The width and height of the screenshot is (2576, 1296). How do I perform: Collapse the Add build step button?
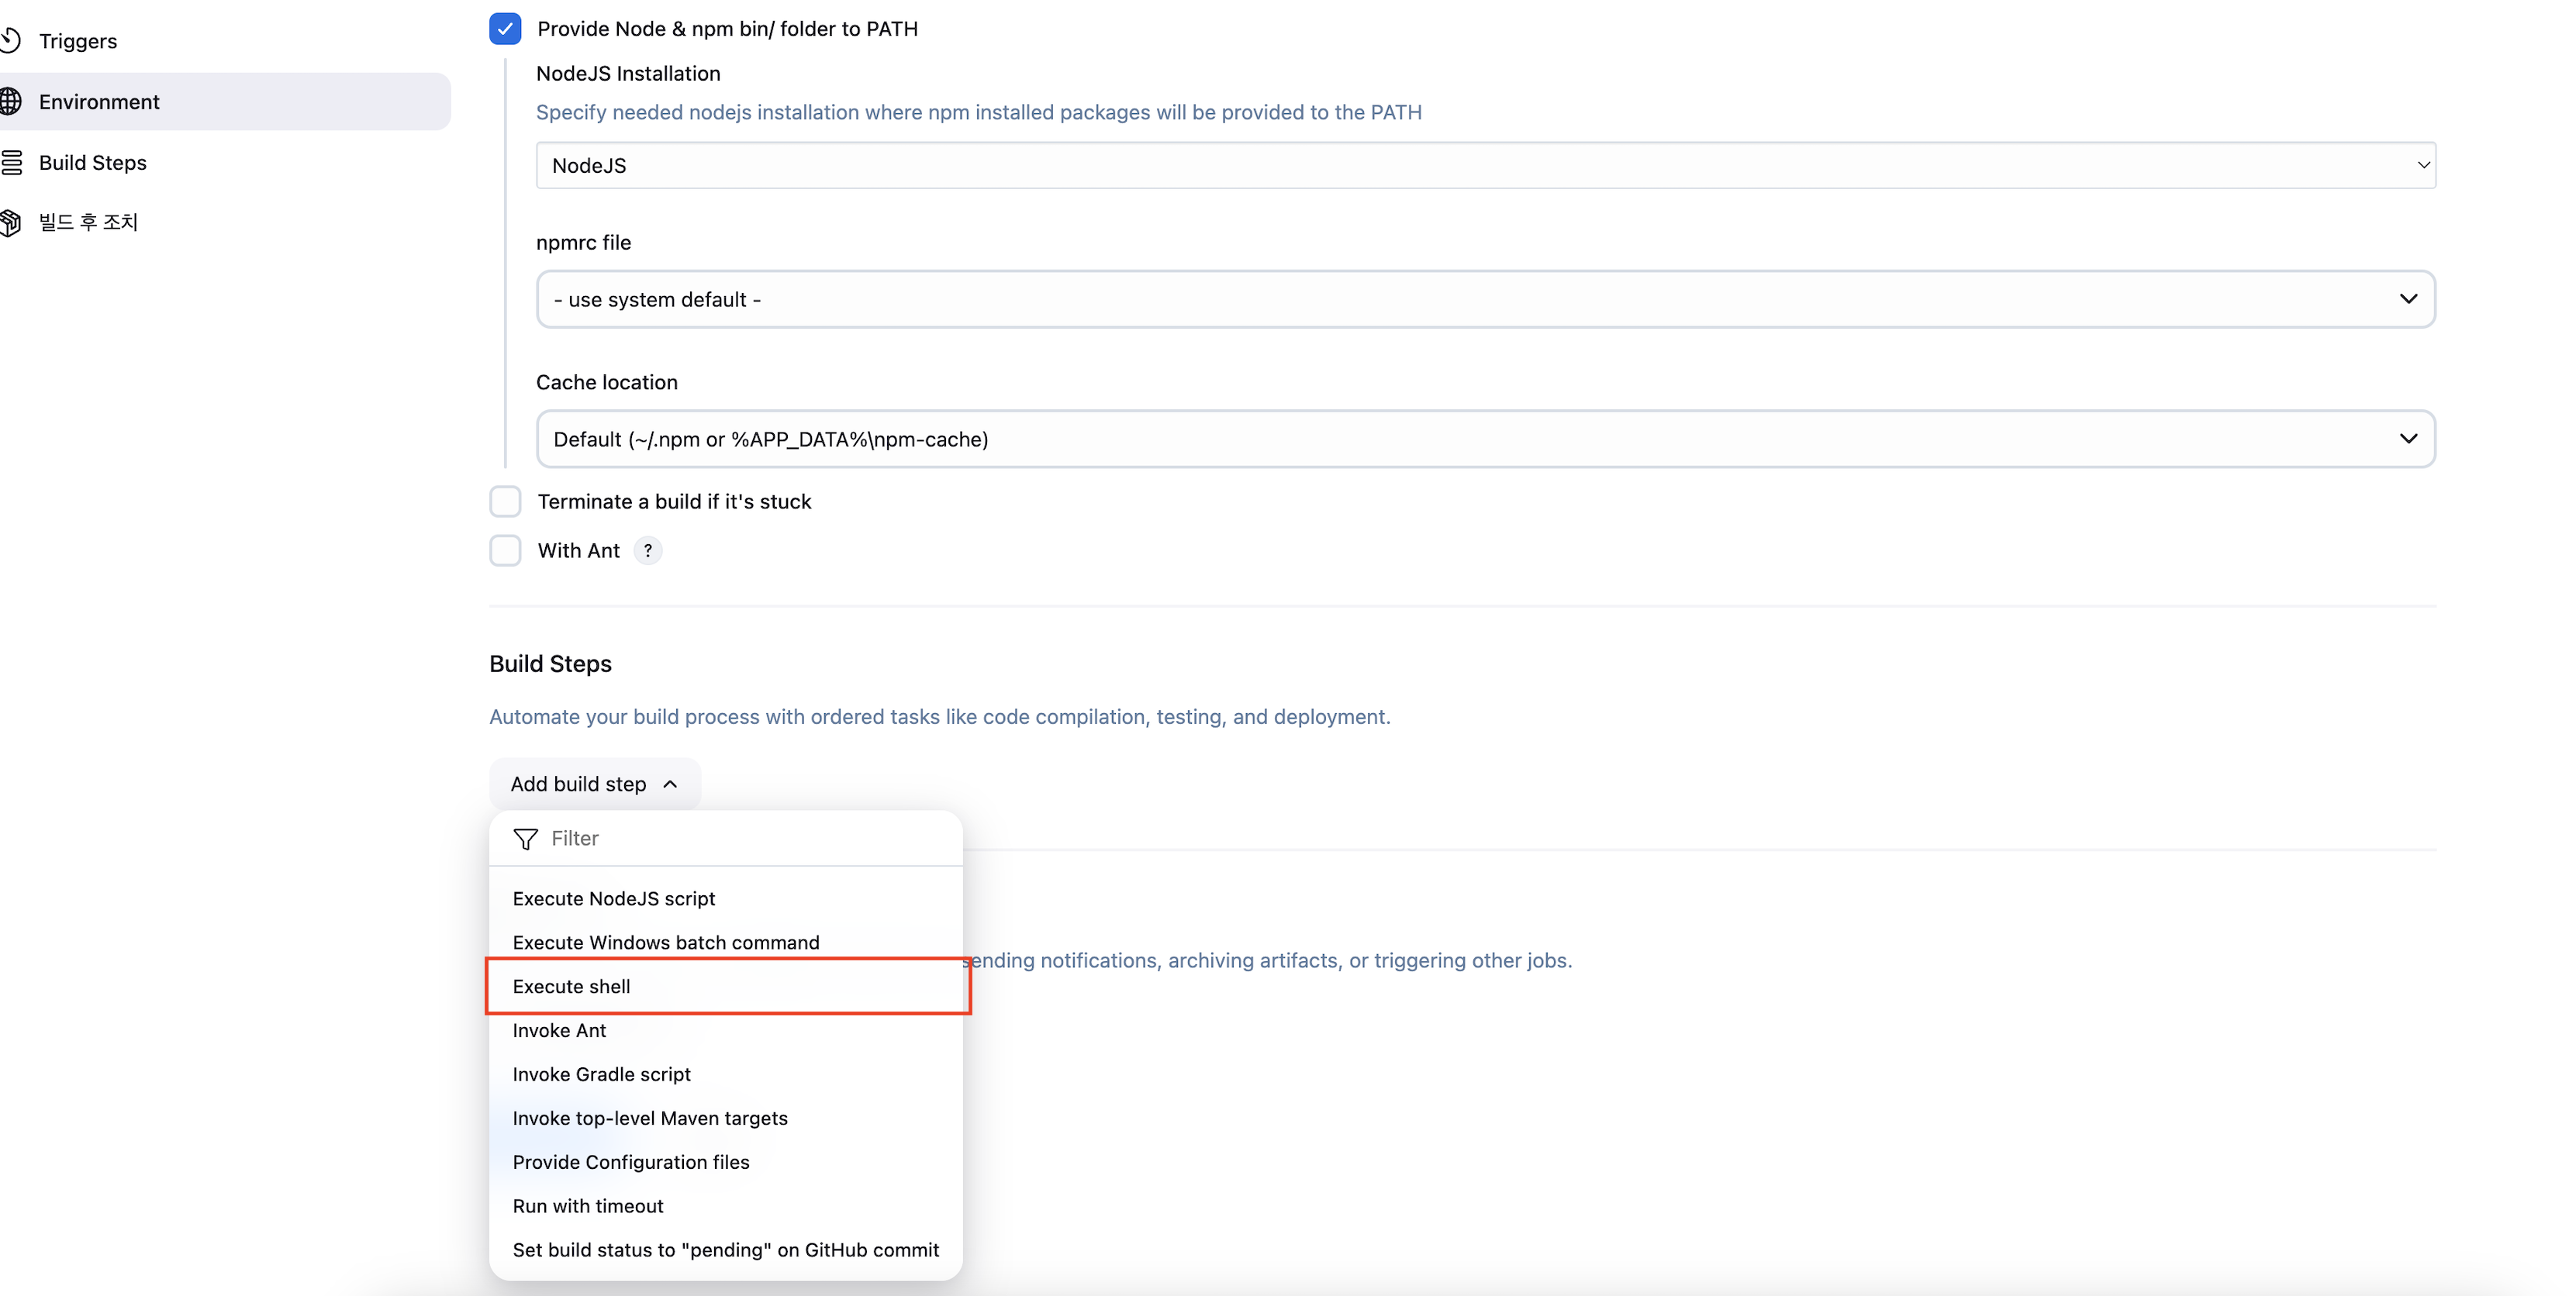[594, 784]
